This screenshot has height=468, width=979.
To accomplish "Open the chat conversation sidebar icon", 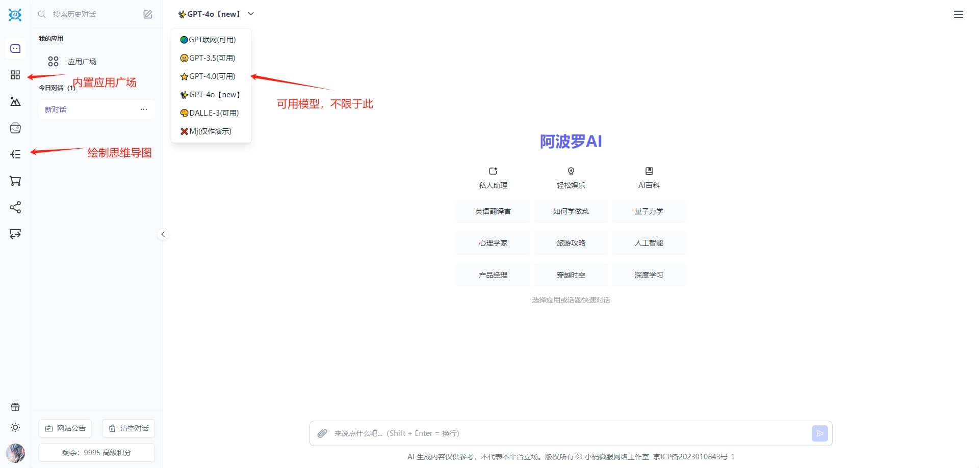I will point(15,48).
